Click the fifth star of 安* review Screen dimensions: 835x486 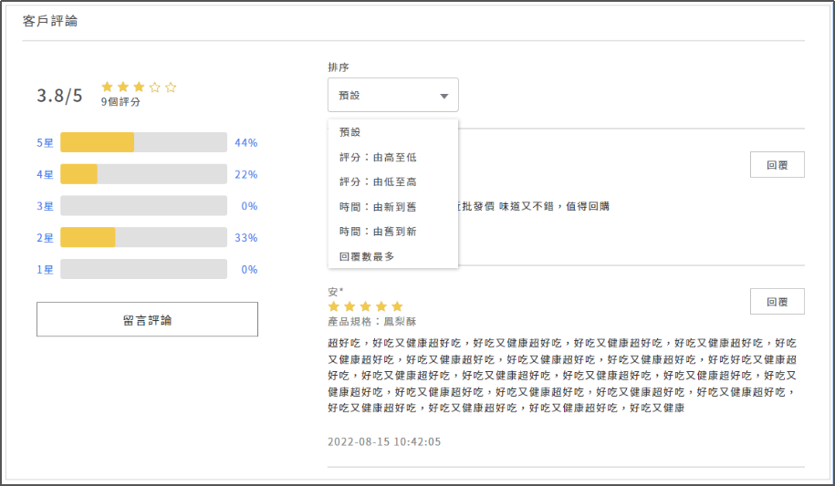tap(397, 306)
